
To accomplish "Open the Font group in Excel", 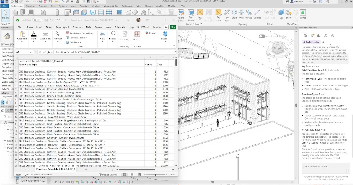I will [34, 37].
